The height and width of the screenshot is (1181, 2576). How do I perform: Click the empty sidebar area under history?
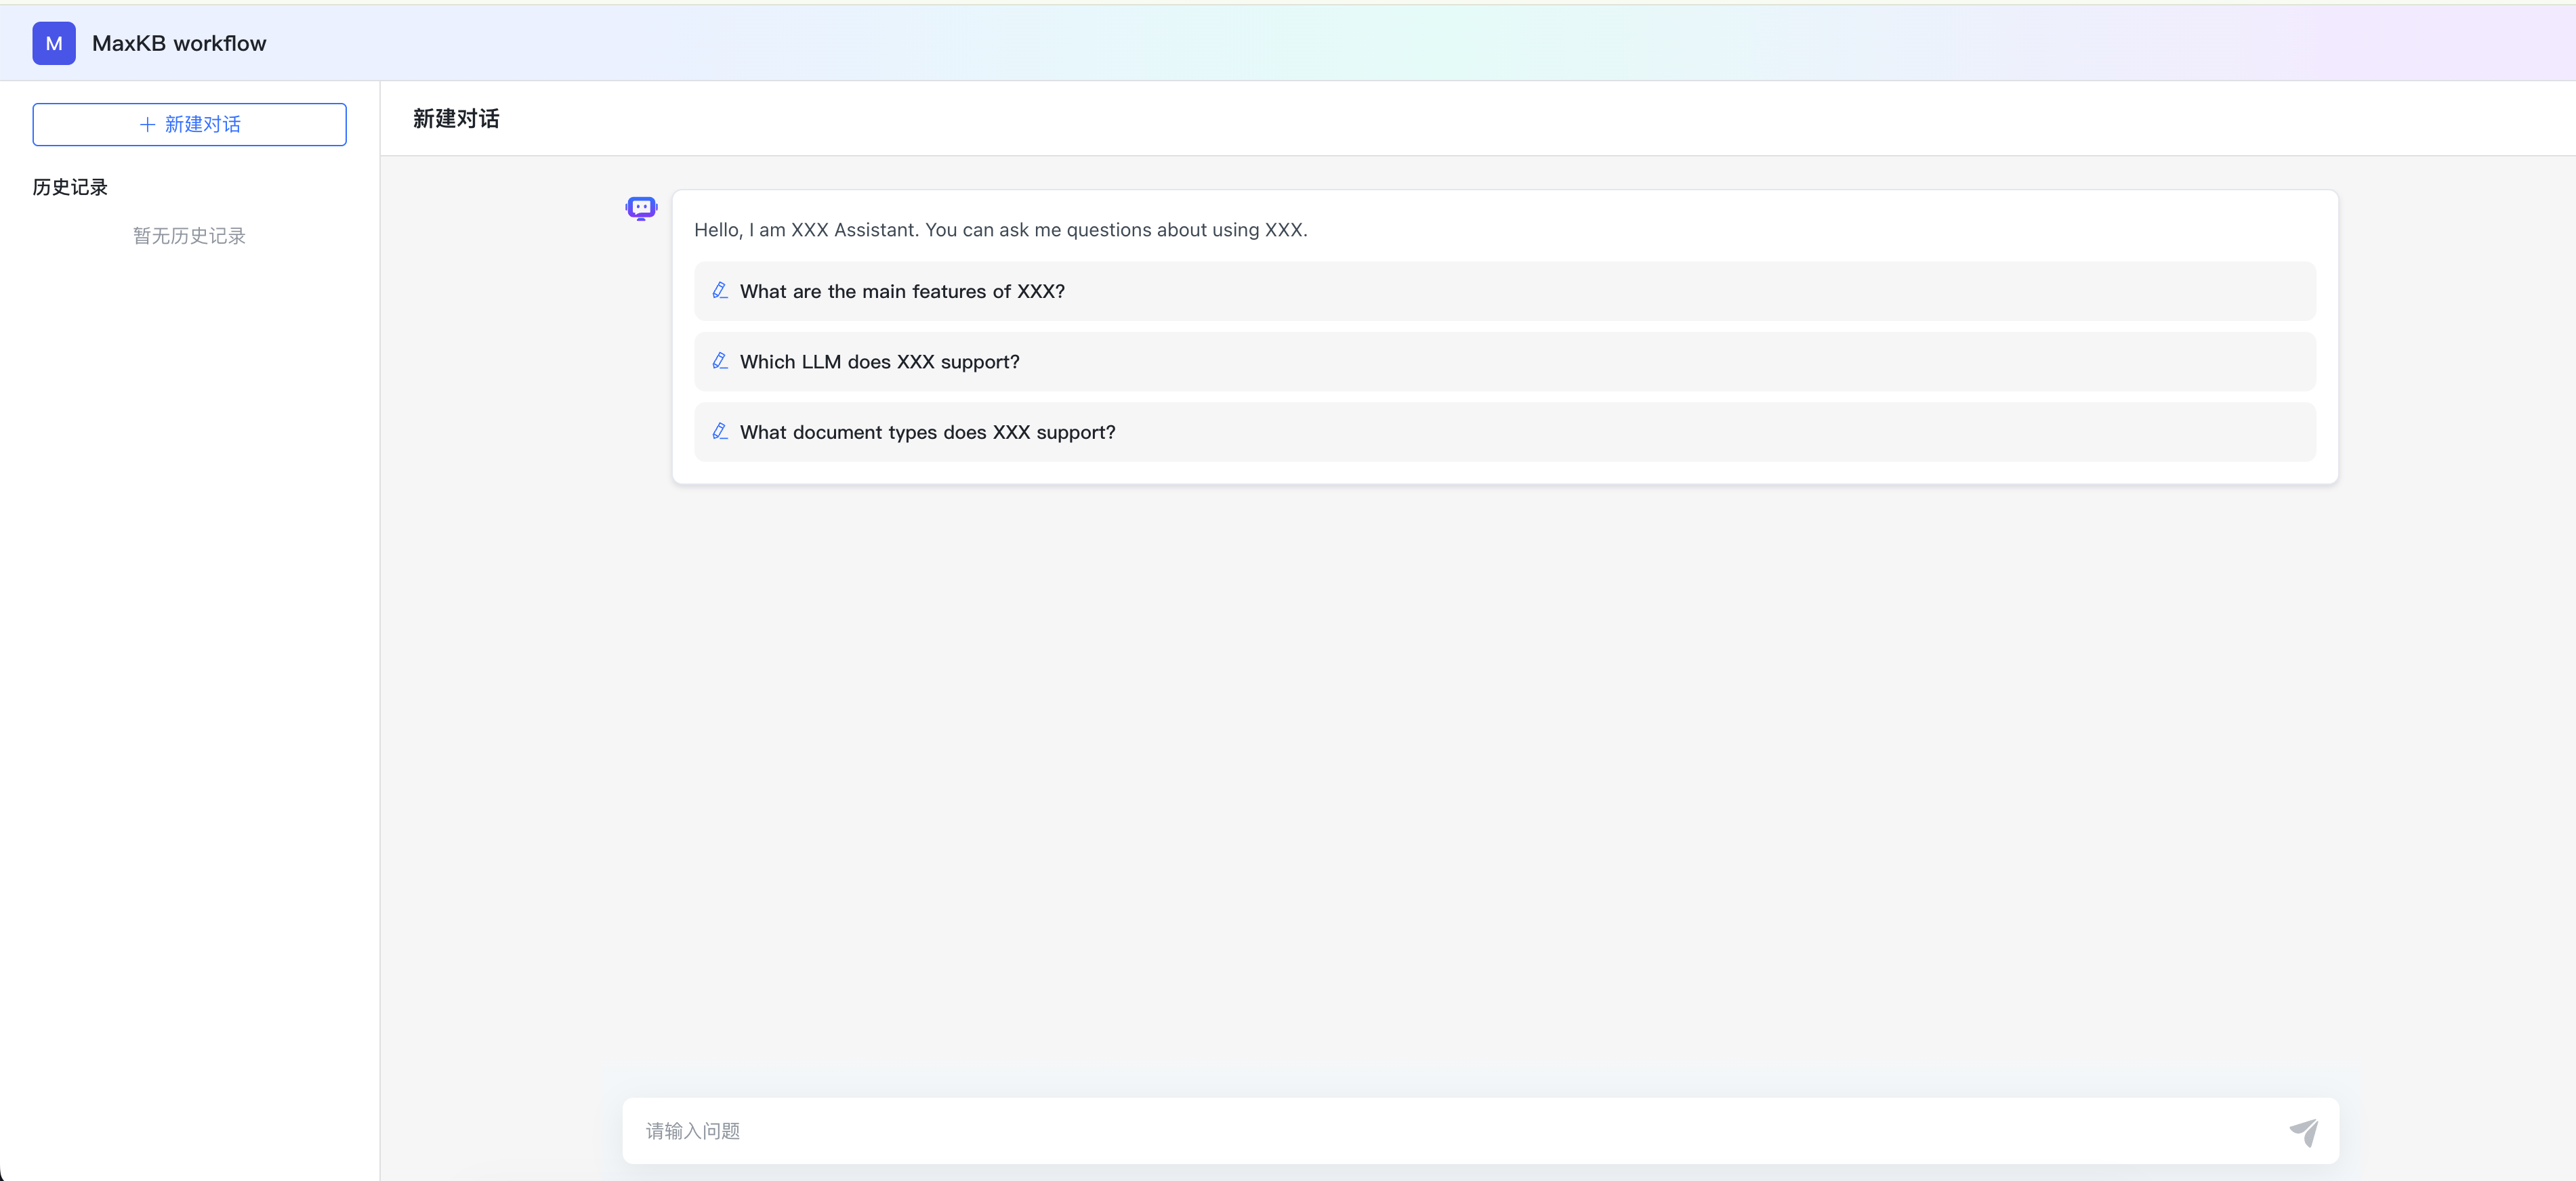tap(189, 649)
